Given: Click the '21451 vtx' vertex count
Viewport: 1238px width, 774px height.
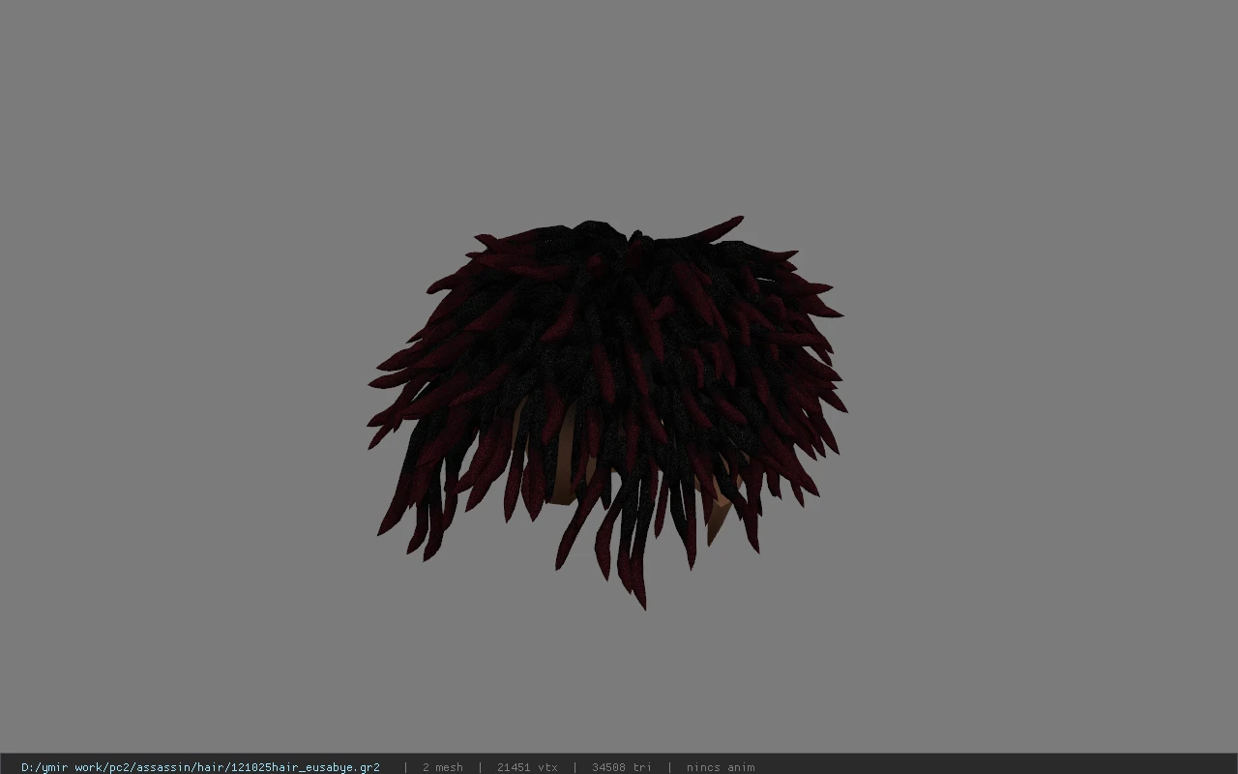Looking at the screenshot, I should [527, 767].
